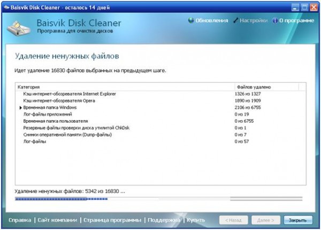Click heading Удаление ненужных файлов

(67, 56)
